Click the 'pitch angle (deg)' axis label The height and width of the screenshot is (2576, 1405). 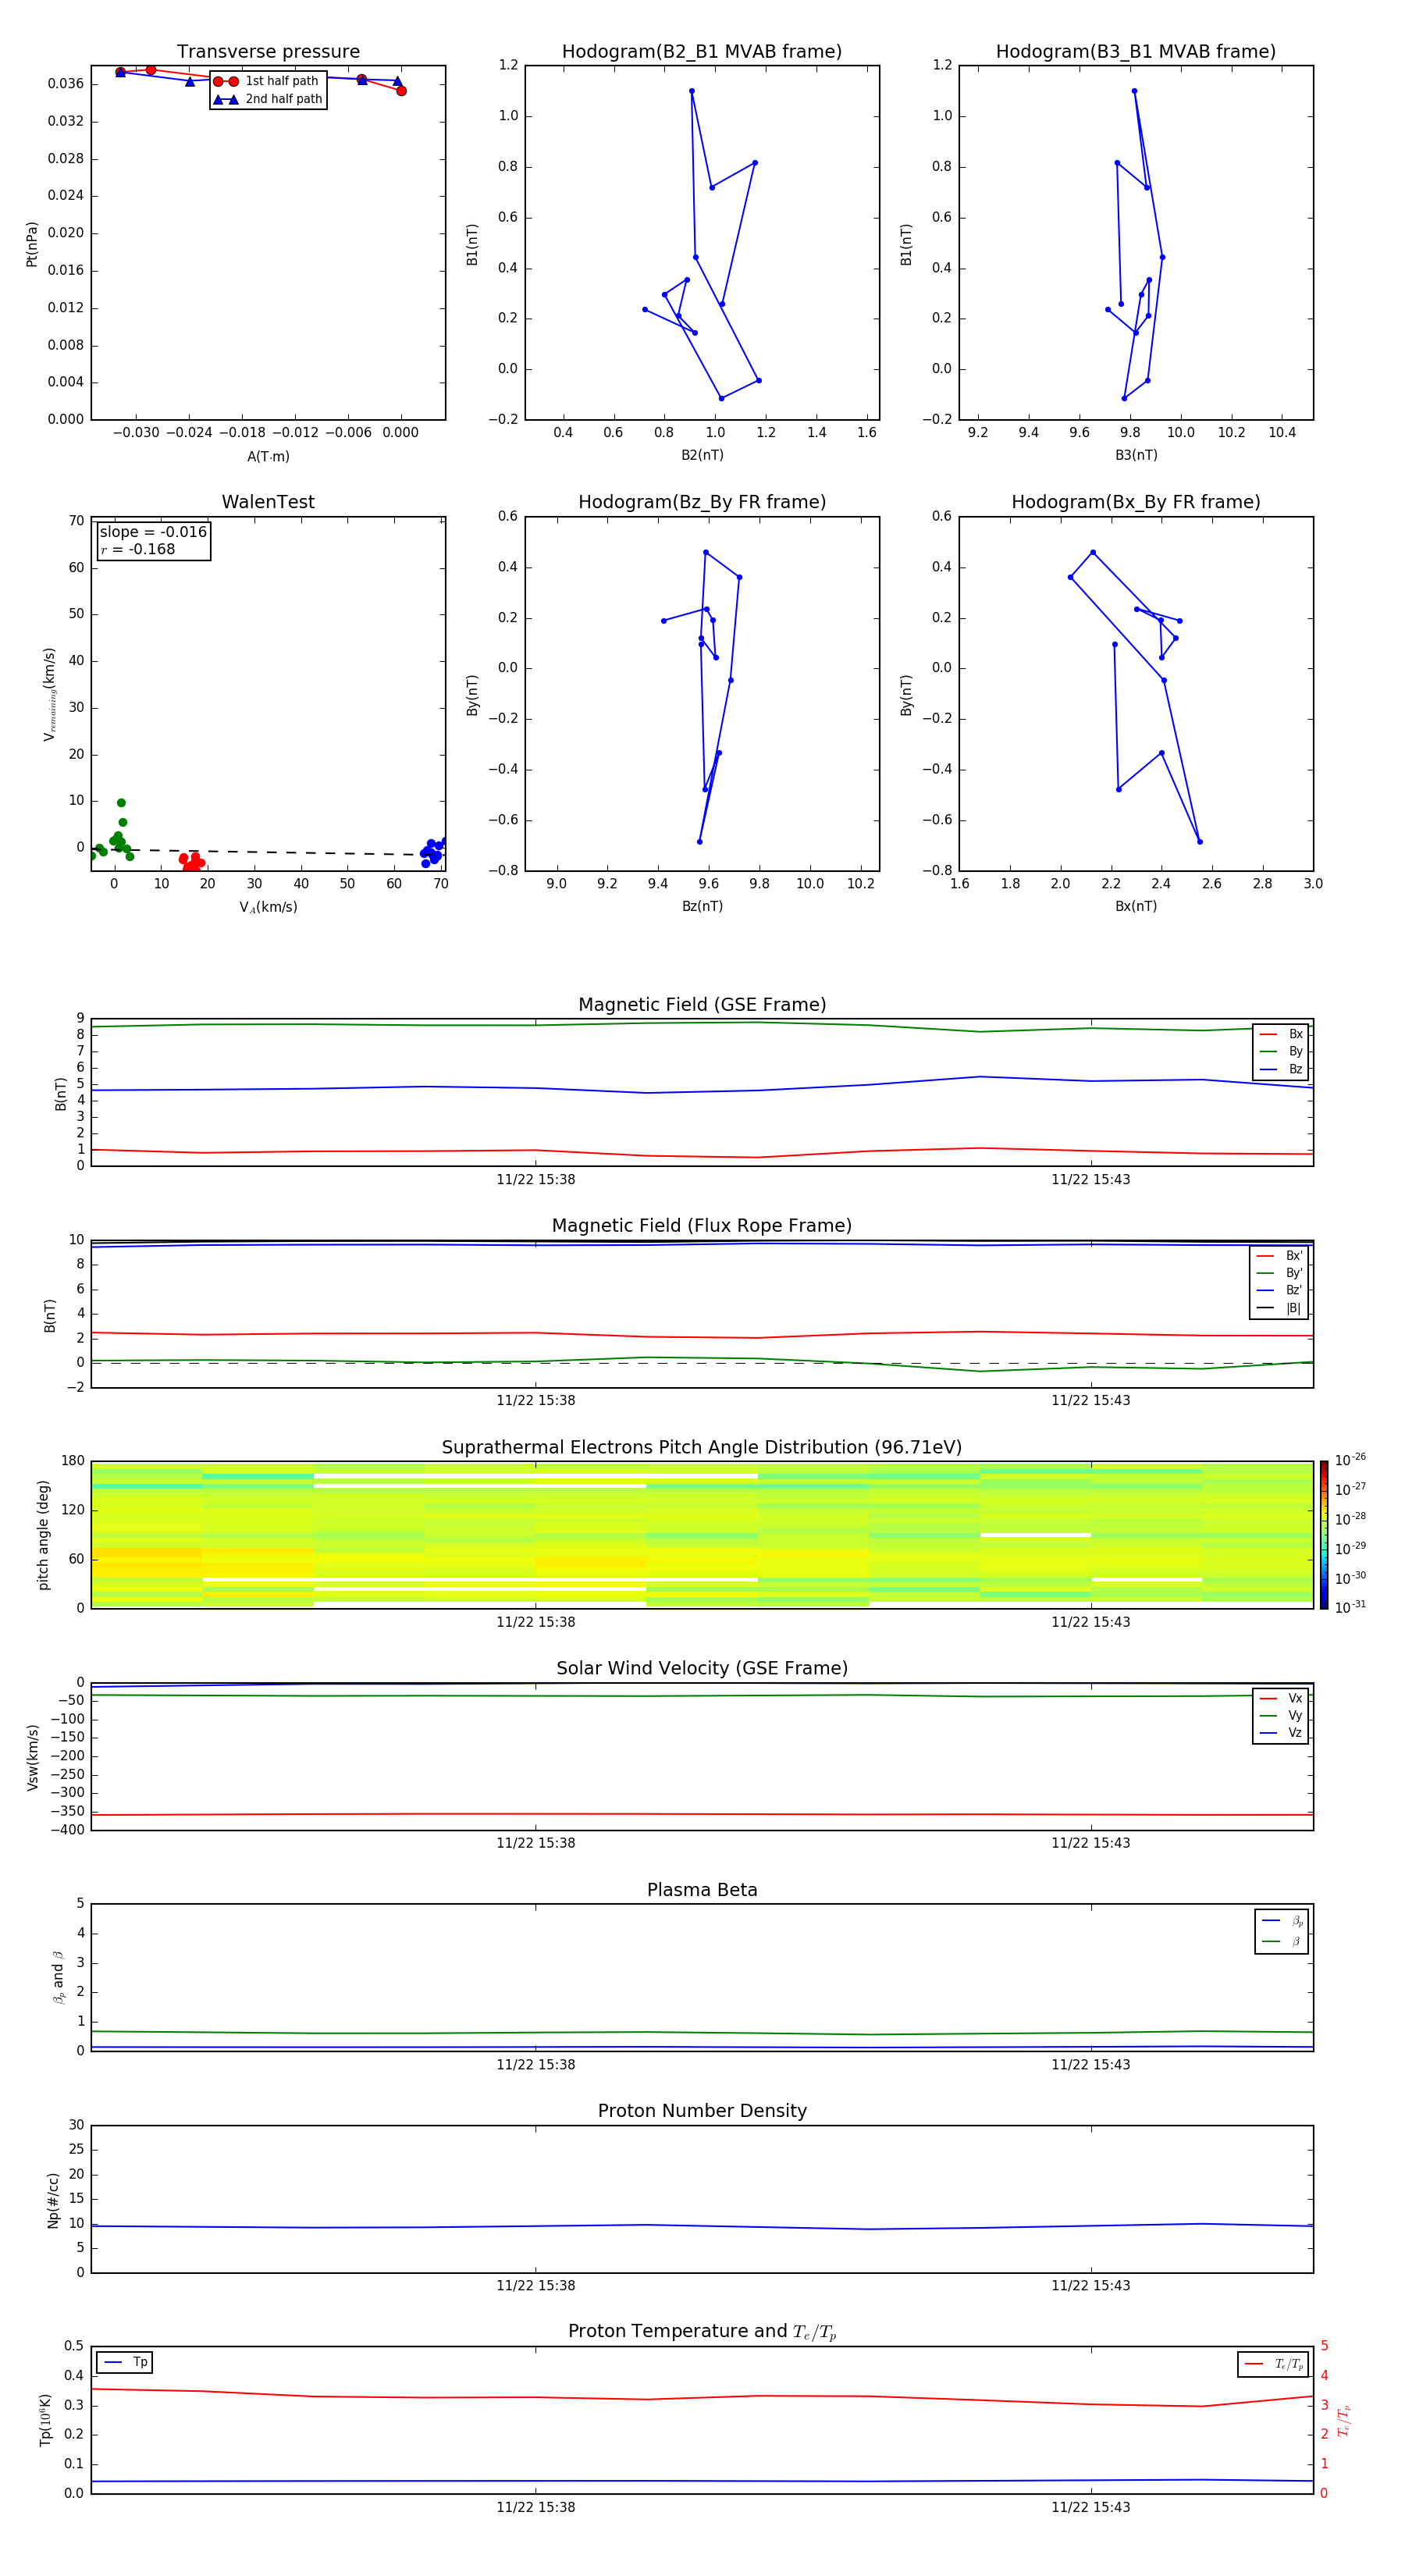(43, 1535)
